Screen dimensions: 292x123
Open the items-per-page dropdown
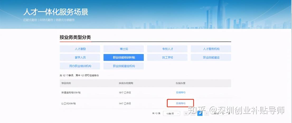[172, 113]
